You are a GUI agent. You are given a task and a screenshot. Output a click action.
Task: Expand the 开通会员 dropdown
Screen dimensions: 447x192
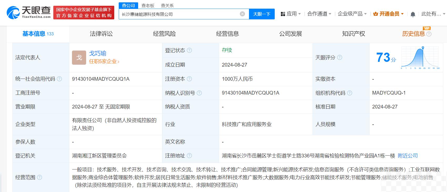coord(388,14)
